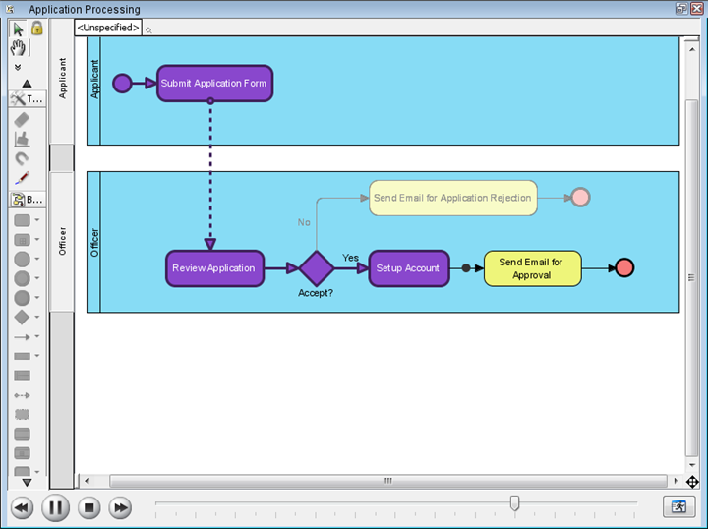
Task: Select the eraser tool in palette
Action: 22,120
